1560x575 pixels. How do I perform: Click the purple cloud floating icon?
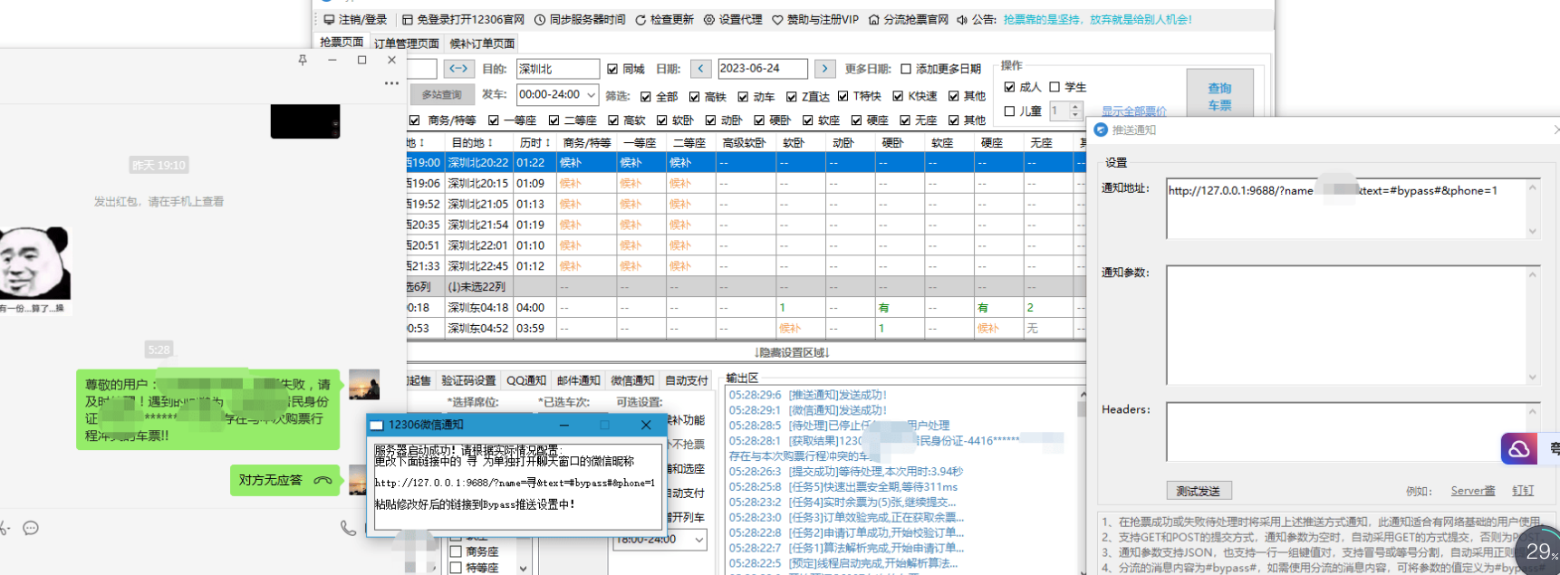point(1519,448)
